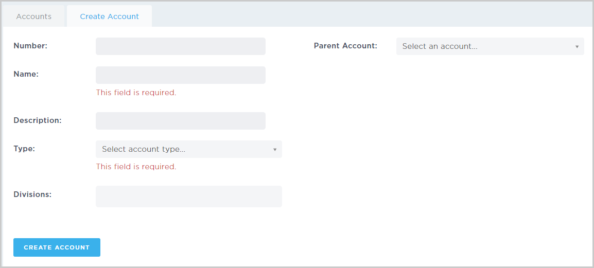594x268 pixels.
Task: Click the Name: field label
Action: point(26,74)
